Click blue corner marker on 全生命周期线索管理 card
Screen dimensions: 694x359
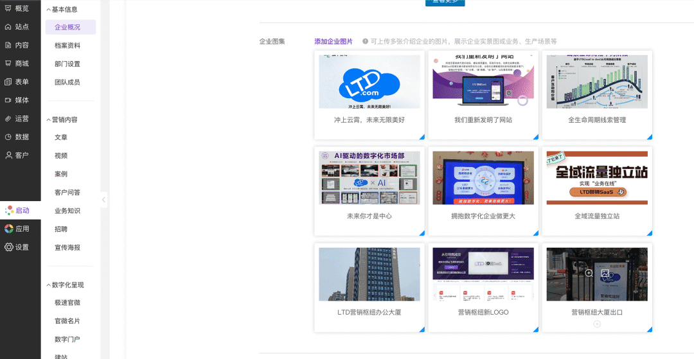click(650, 137)
